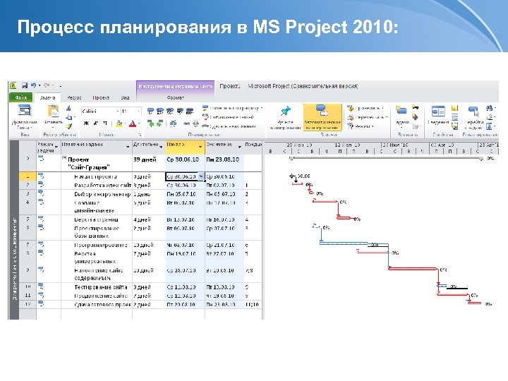
Task: Click the yellow Task Notes icon
Action: tap(454, 108)
